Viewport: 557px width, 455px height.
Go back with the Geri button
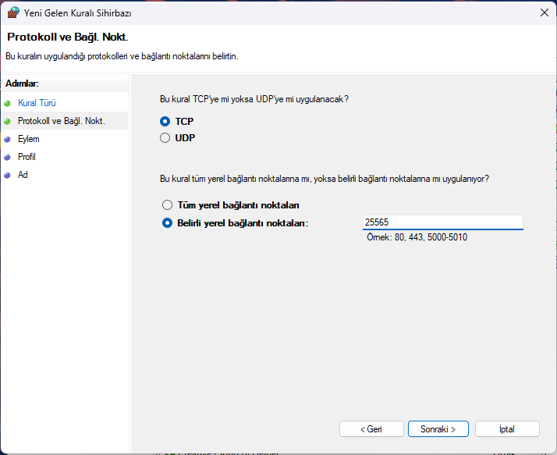point(371,429)
